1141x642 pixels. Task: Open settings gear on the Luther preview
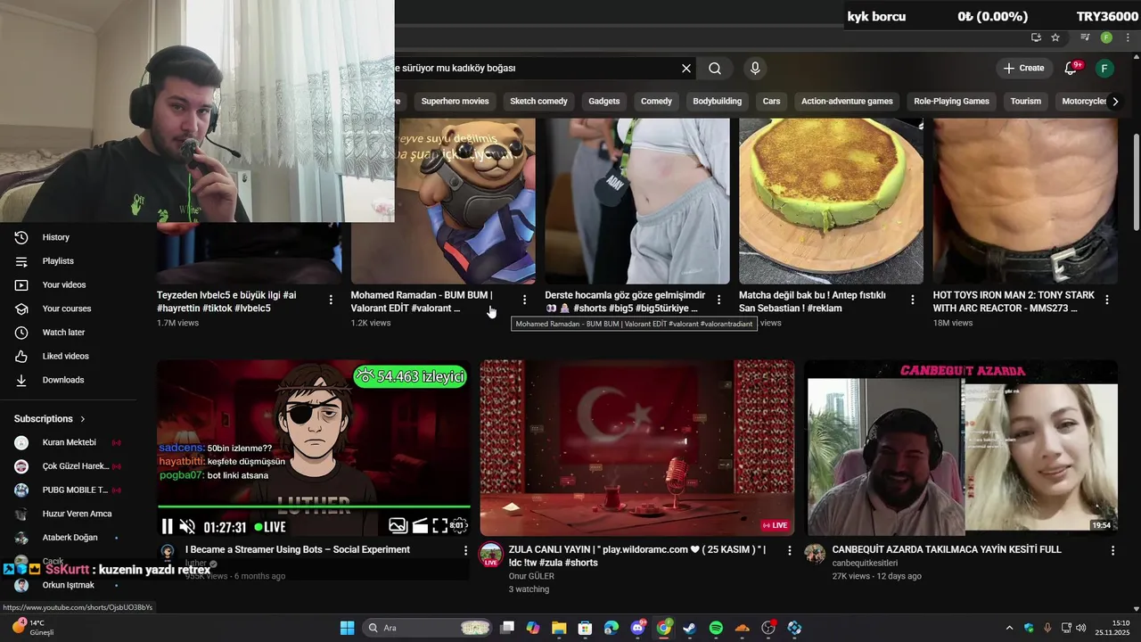tap(459, 526)
